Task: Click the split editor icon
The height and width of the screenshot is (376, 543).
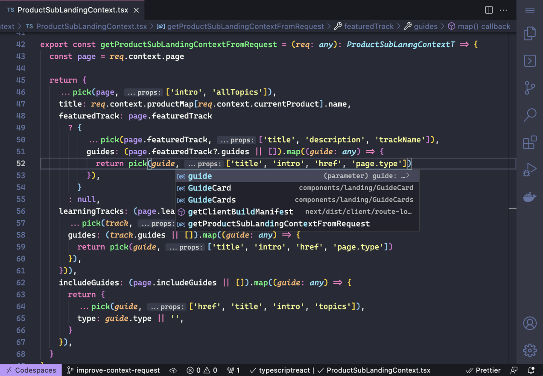Action: (x=489, y=10)
